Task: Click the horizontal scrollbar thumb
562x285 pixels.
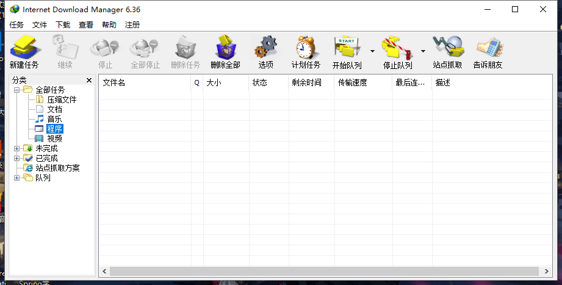Action: point(324,272)
